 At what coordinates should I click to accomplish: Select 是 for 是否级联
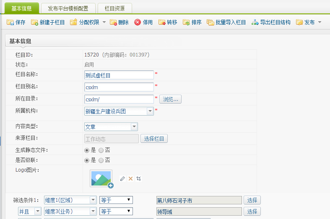(x=87, y=160)
